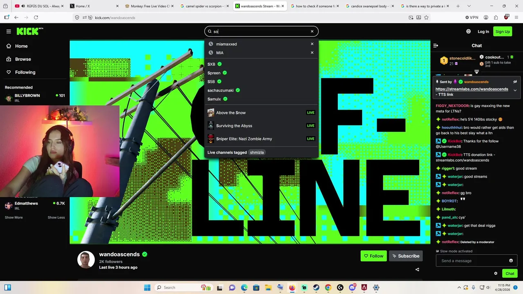Image resolution: width=523 pixels, height=294 pixels.
Task: Open the streamlabs.com/wandoascends link
Action: (x=472, y=89)
